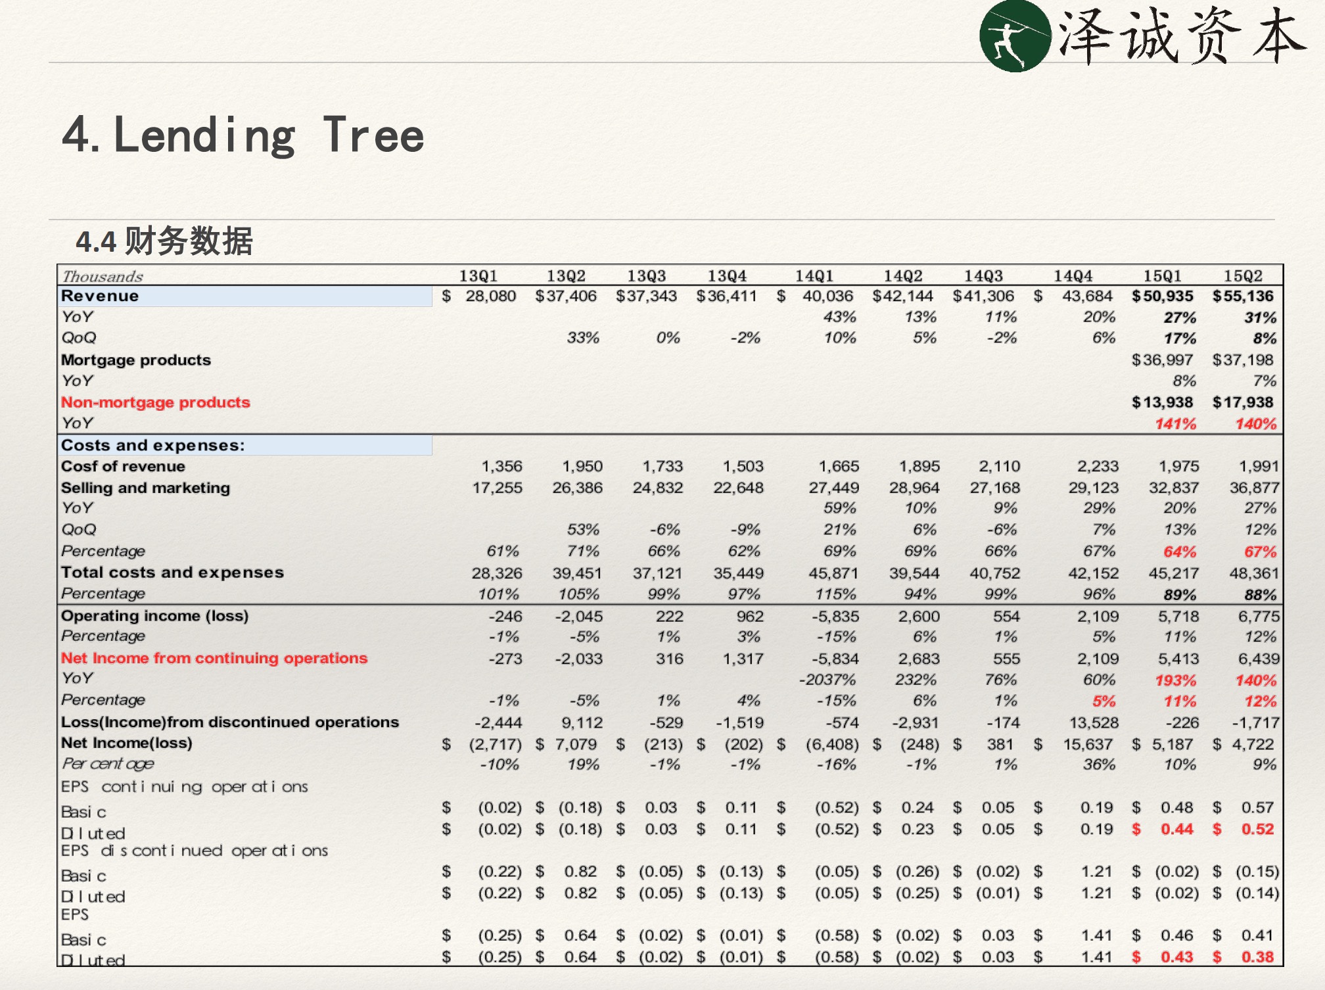Select the 'EPS continuing operations' label
Viewport: 1325px width, 990px height.
pos(185,787)
